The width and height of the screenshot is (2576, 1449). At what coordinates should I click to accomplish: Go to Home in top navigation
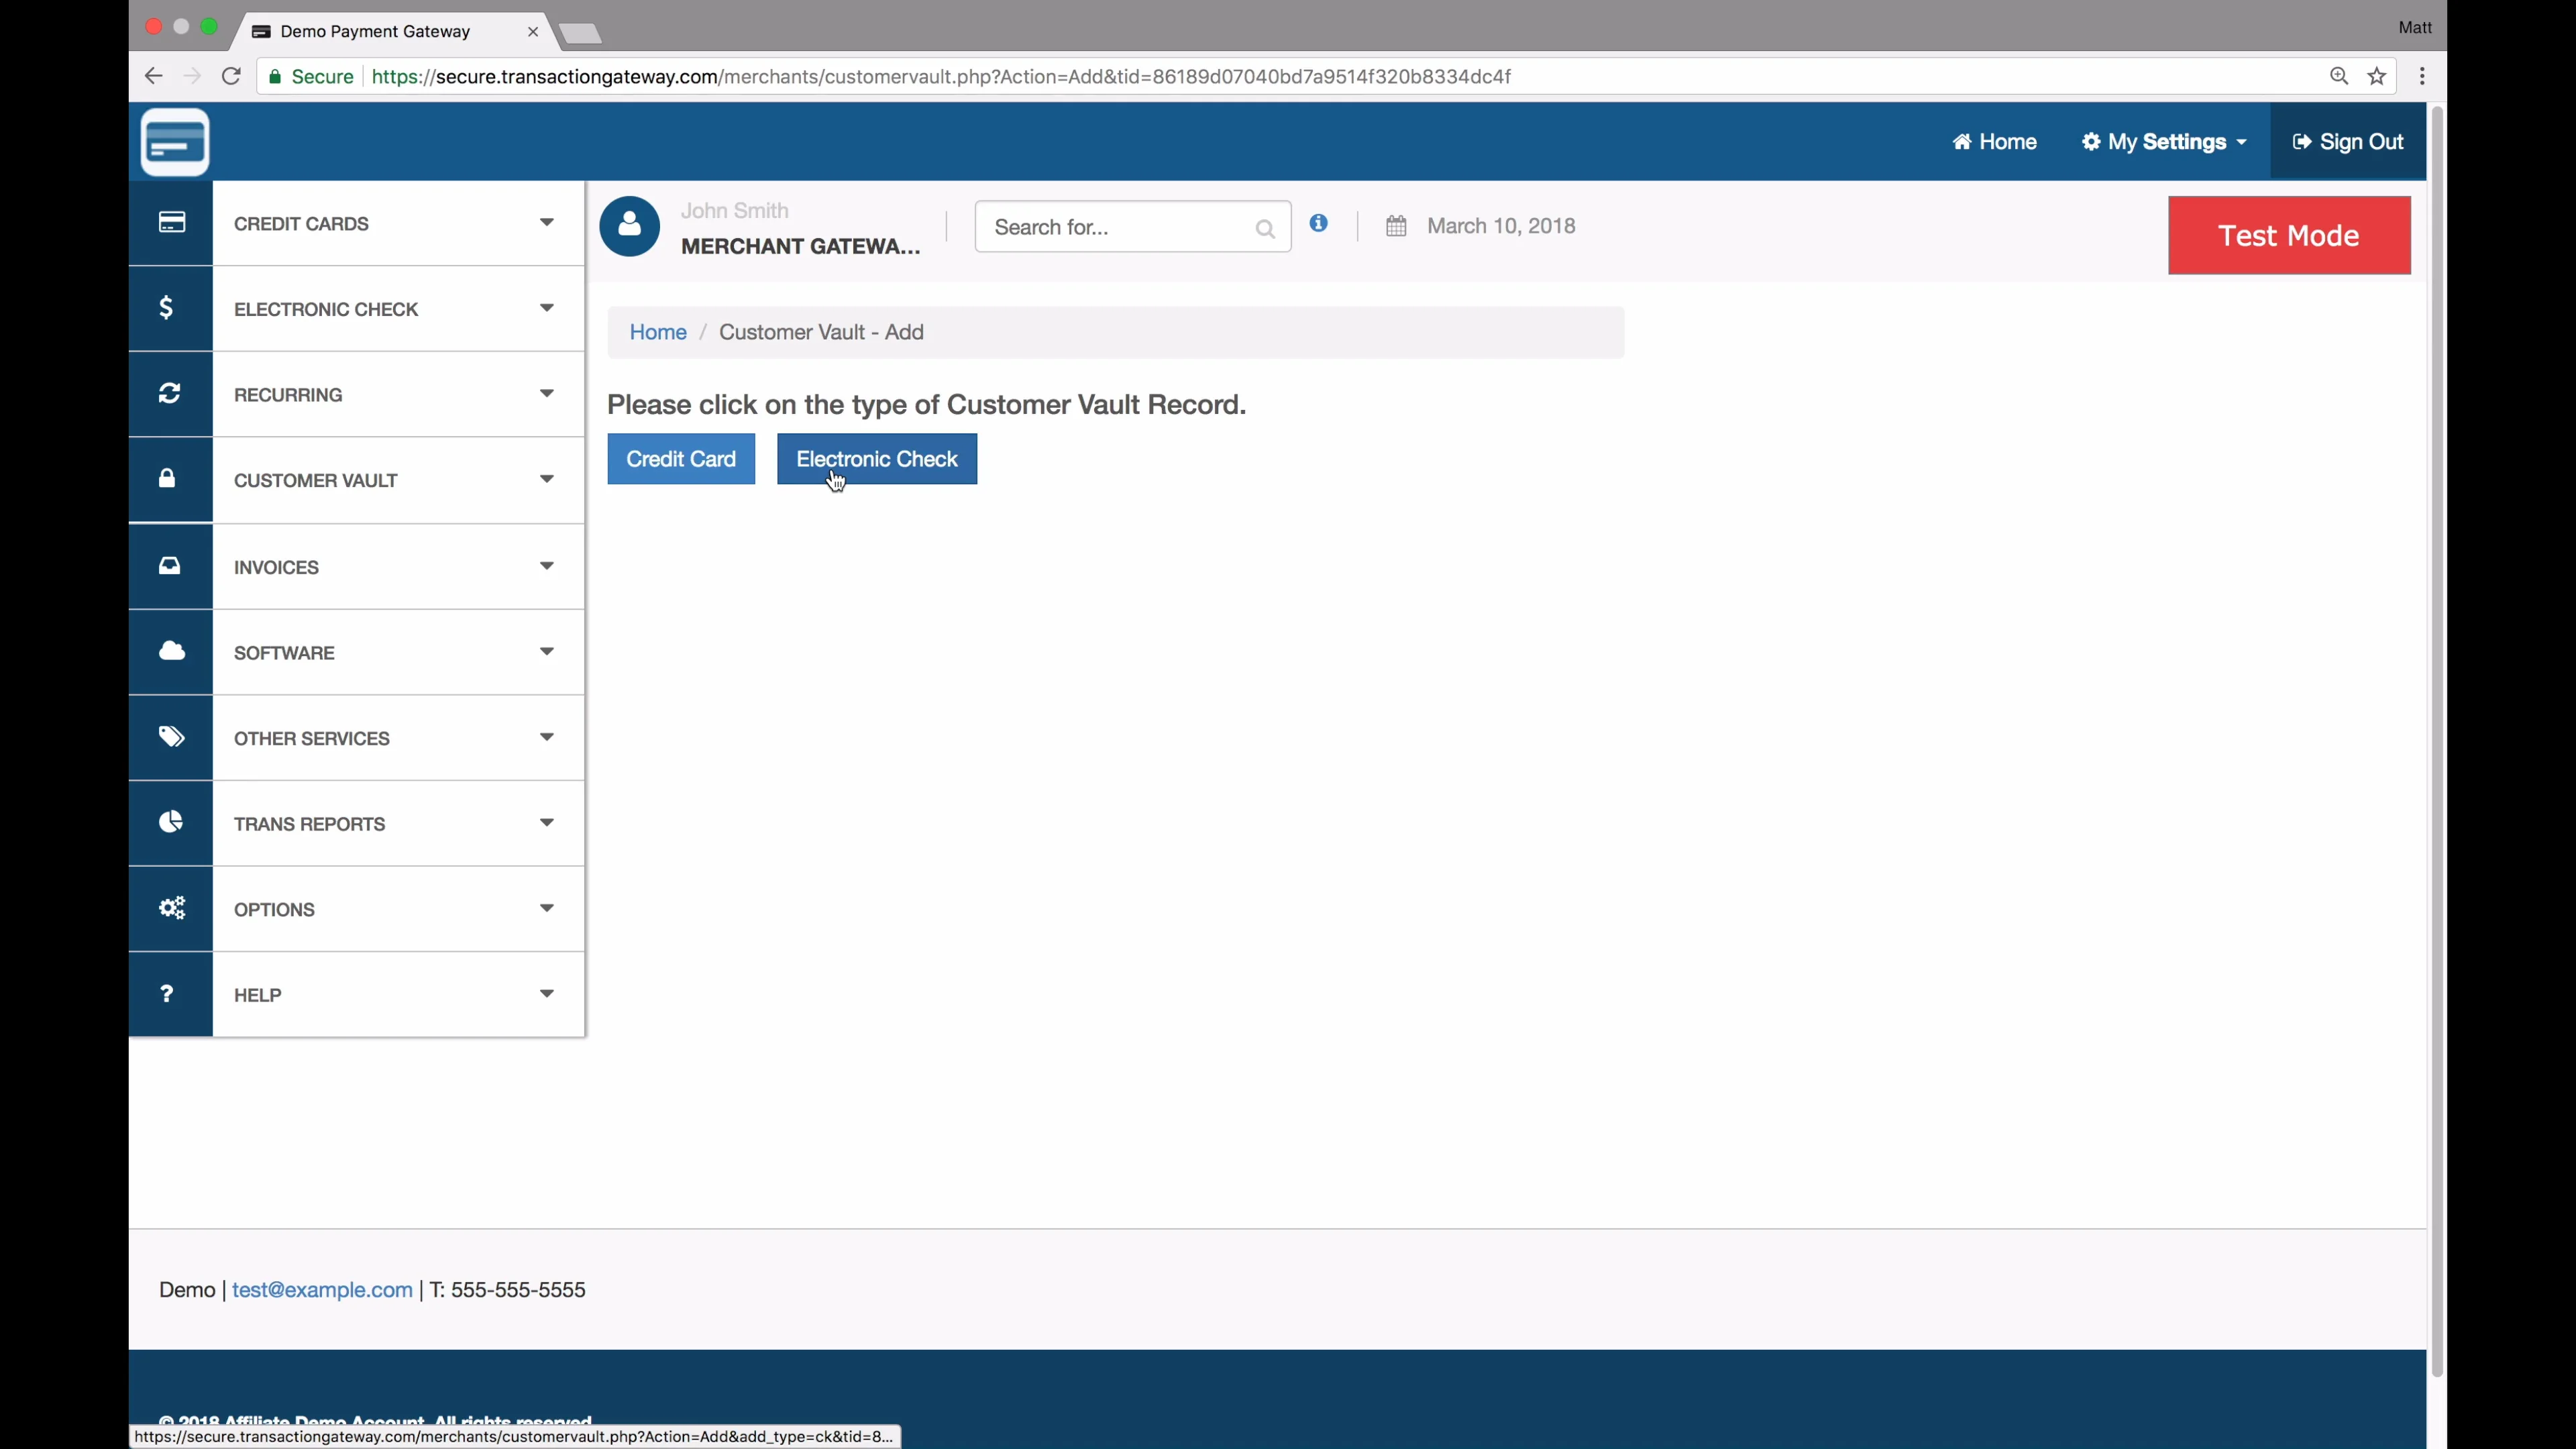pos(1994,142)
